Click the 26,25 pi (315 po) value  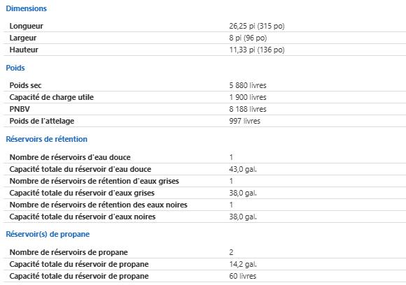click(257, 26)
